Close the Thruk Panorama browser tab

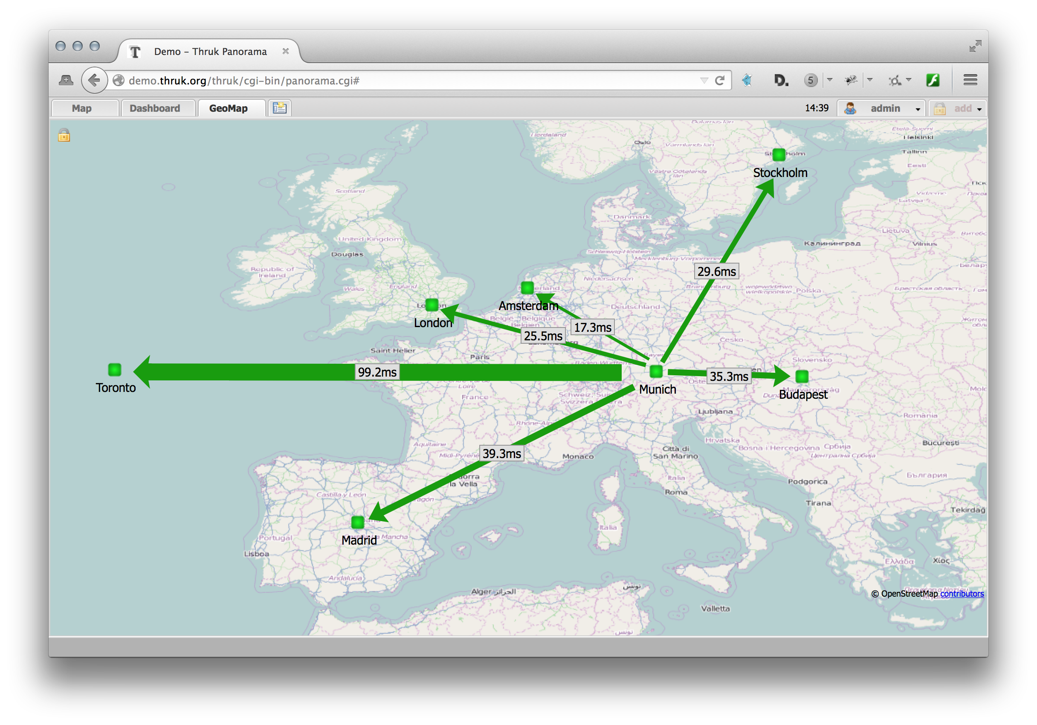(x=285, y=52)
